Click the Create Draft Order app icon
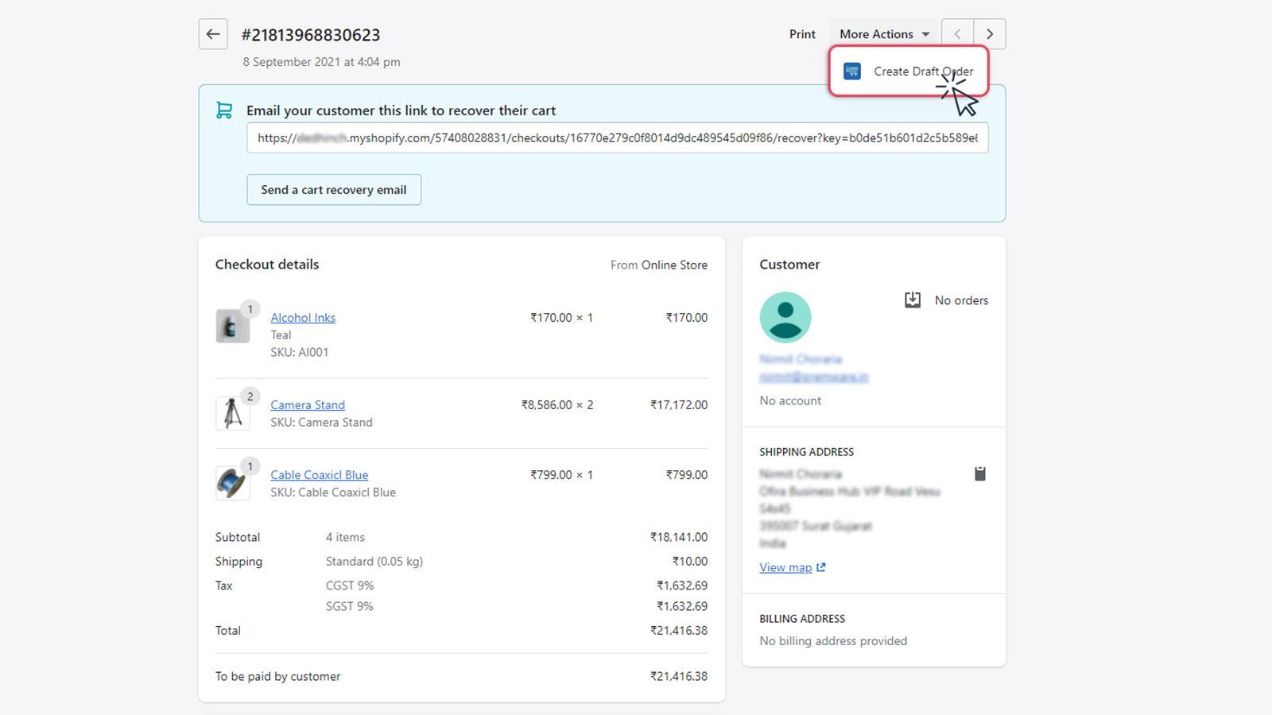Image resolution: width=1272 pixels, height=715 pixels. [852, 71]
